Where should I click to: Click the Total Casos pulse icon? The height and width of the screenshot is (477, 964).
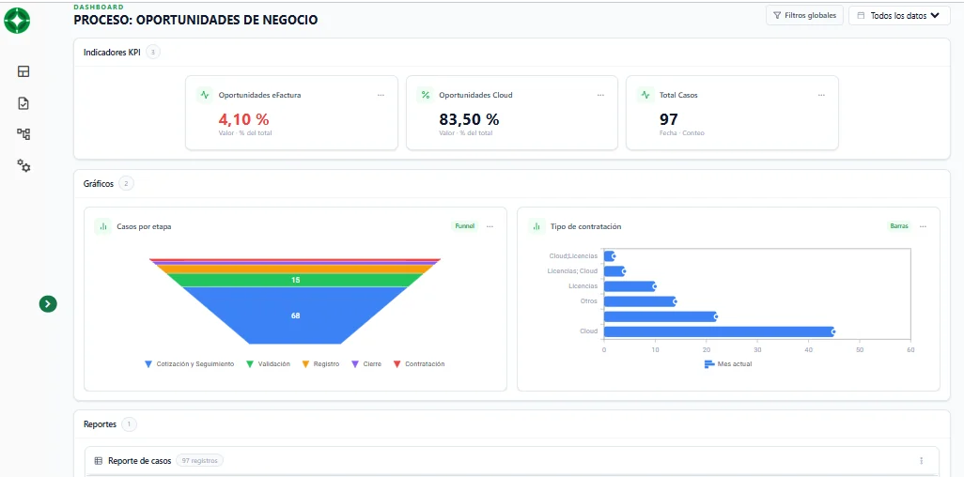coord(645,95)
